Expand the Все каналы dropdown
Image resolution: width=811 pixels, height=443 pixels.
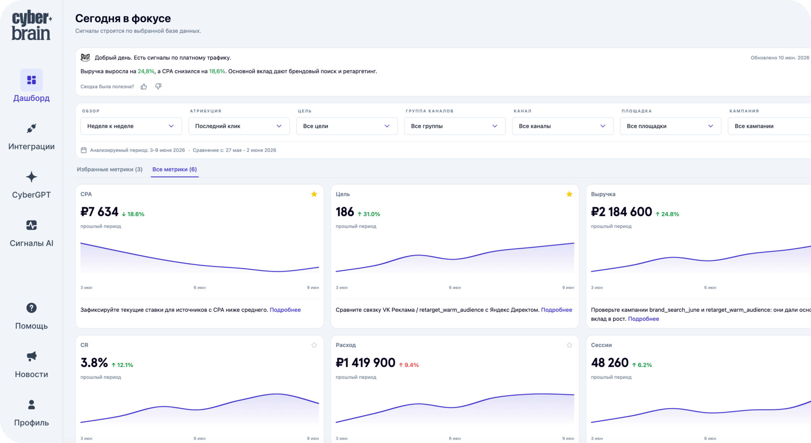[x=563, y=126]
